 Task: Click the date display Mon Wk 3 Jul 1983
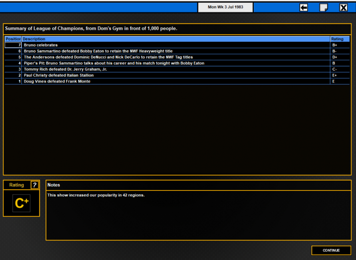225,7
